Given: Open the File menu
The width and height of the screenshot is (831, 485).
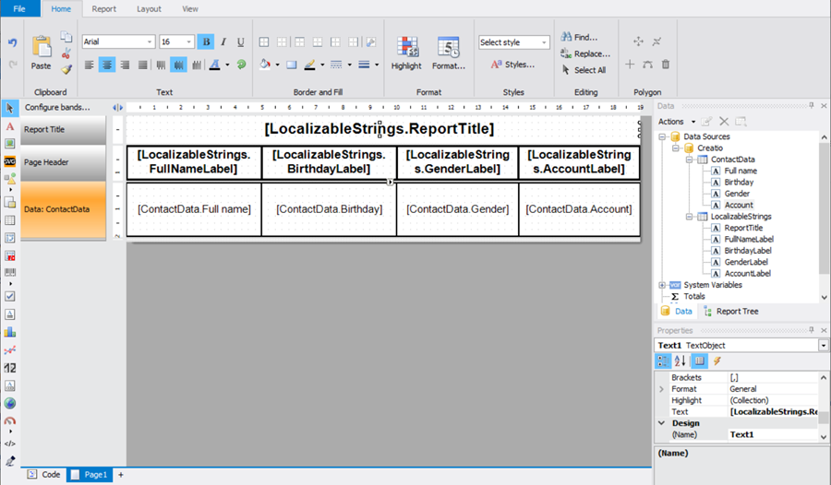Looking at the screenshot, I should pos(19,8).
